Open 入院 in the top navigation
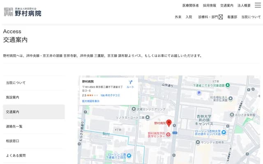 point(189,17)
